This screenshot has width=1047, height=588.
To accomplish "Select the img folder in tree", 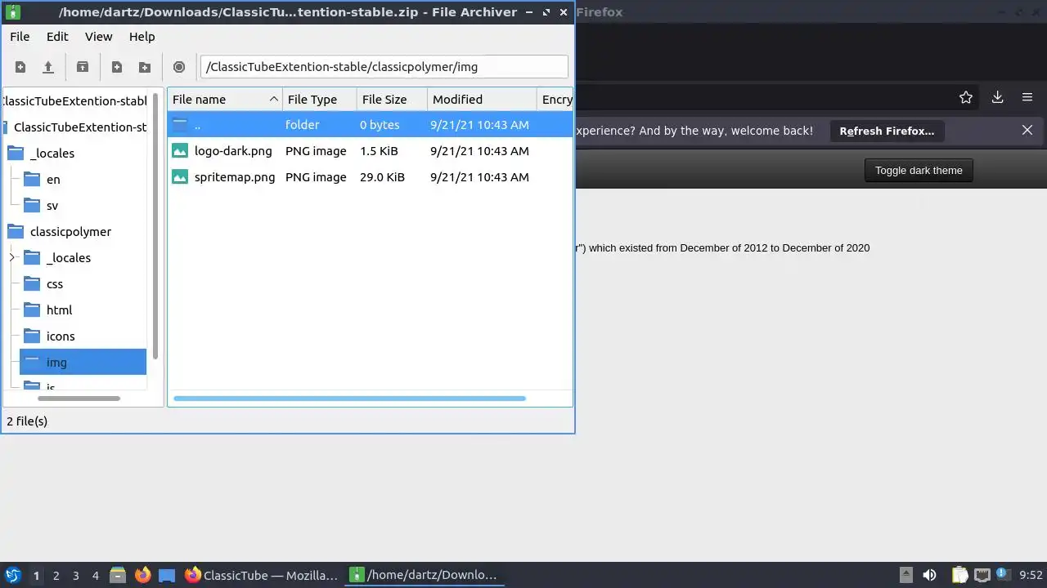I will [83, 363].
